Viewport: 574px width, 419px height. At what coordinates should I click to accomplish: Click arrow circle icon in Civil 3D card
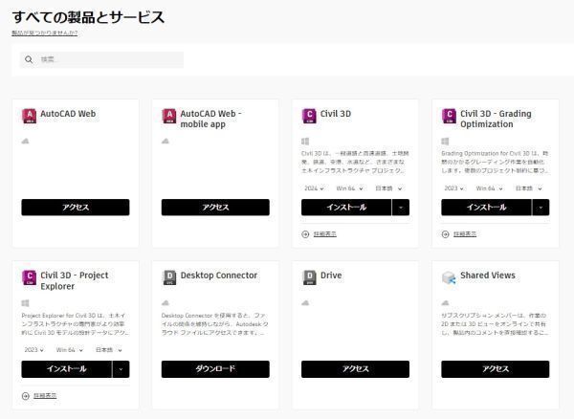[305, 234]
